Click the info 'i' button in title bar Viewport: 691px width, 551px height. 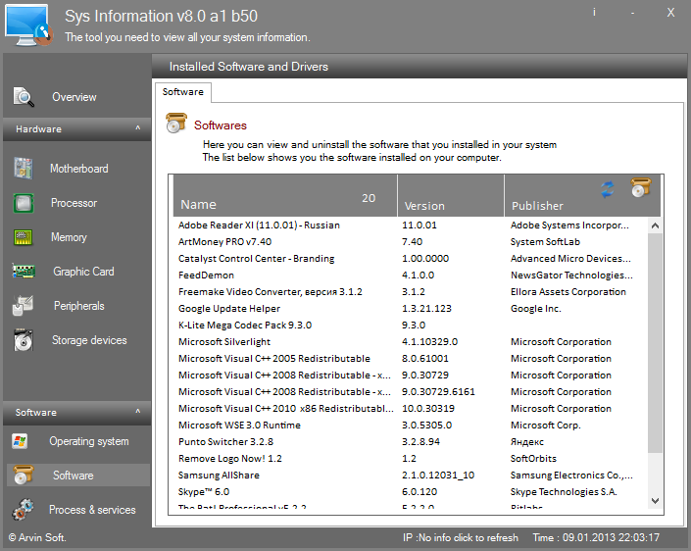pos(594,13)
